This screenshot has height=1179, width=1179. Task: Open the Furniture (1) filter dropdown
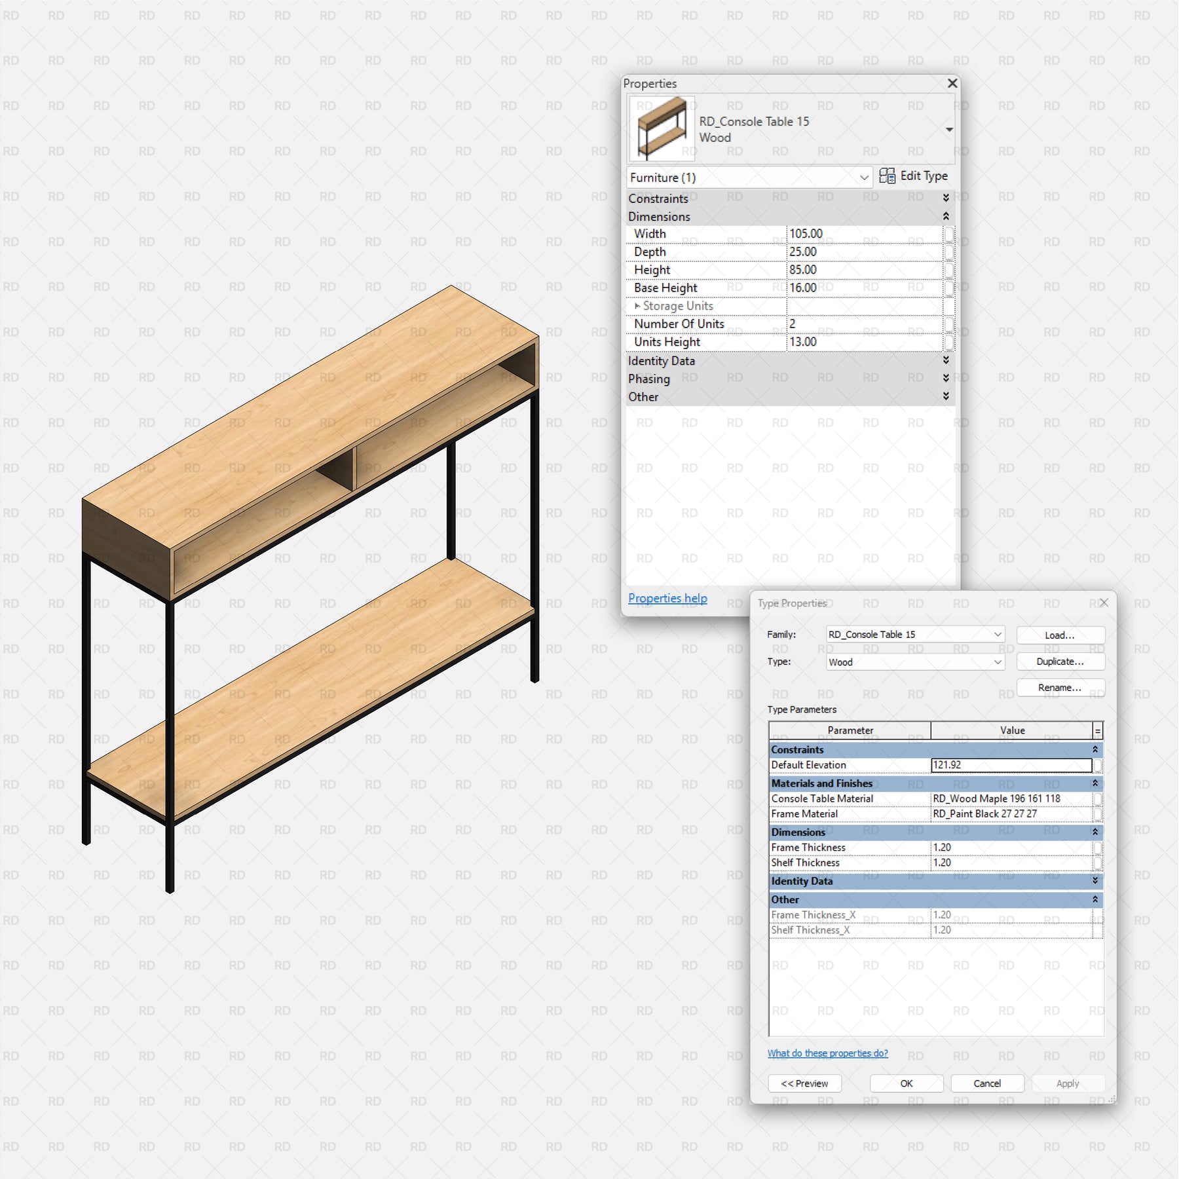tap(864, 178)
